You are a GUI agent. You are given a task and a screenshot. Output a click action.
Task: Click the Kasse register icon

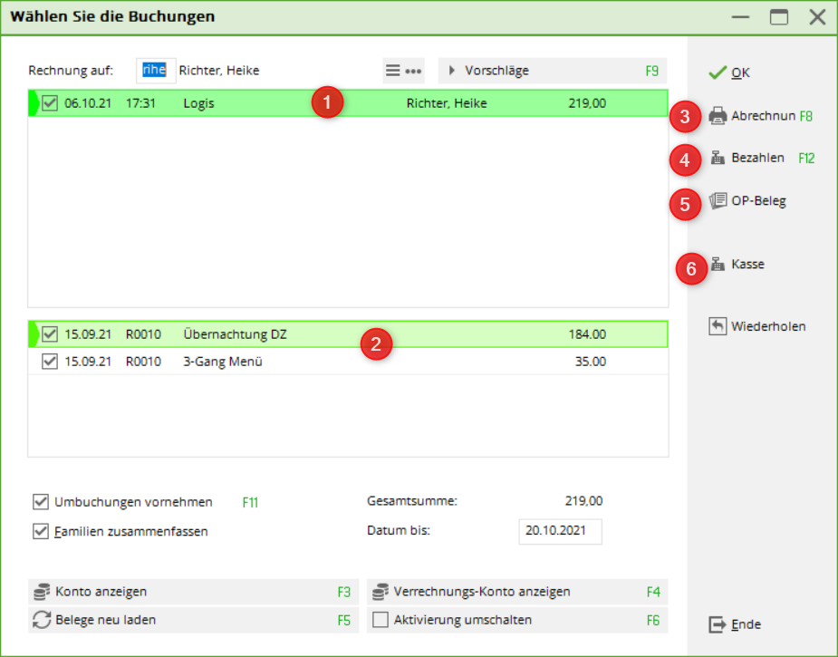(718, 265)
